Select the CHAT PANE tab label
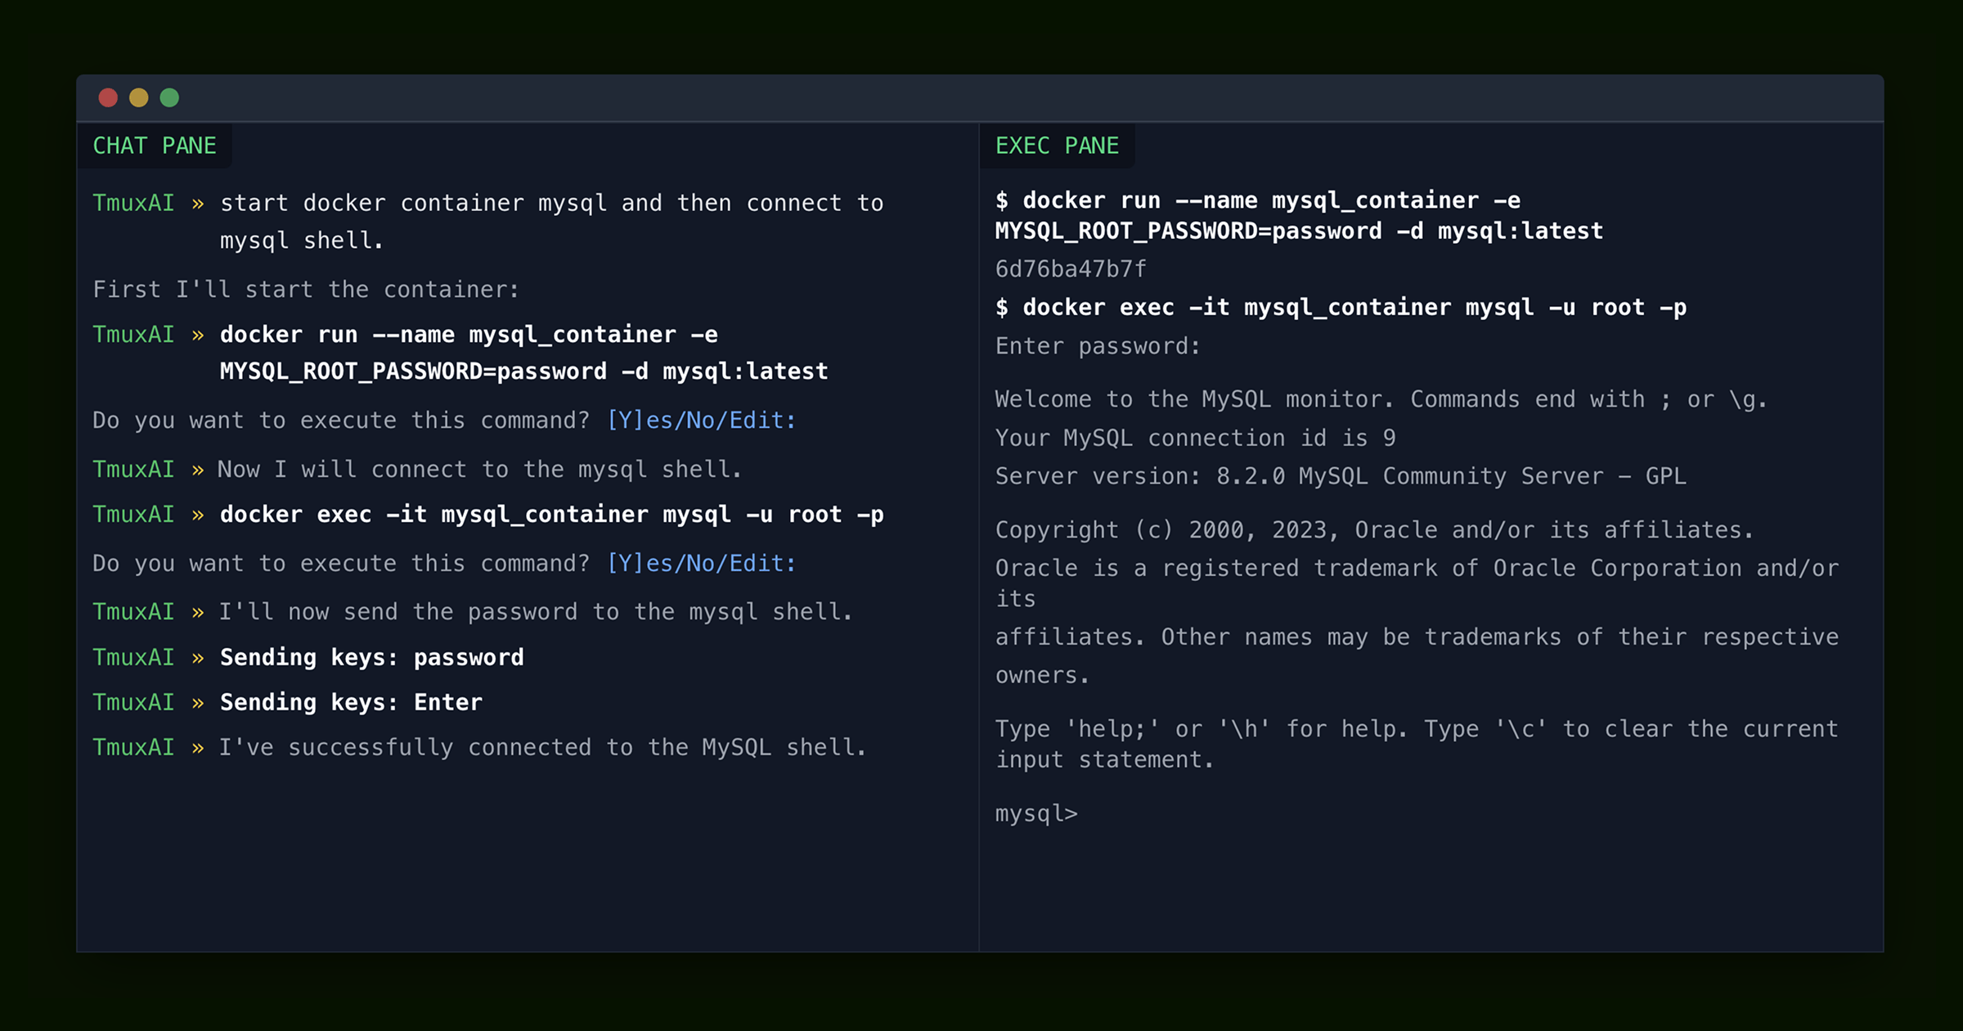The height and width of the screenshot is (1031, 1963). (154, 146)
